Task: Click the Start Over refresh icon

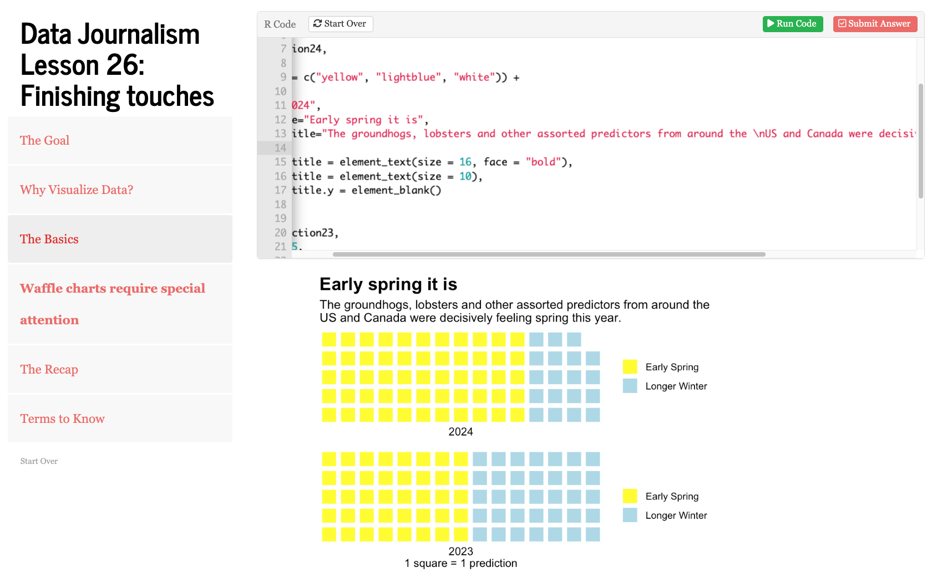Action: (317, 23)
